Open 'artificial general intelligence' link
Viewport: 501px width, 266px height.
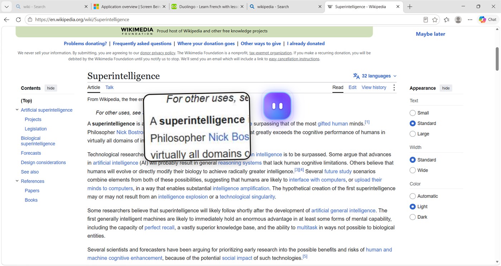point(343,211)
